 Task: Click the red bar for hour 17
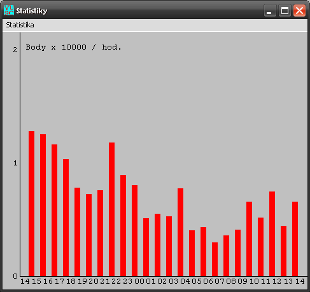click(66, 218)
